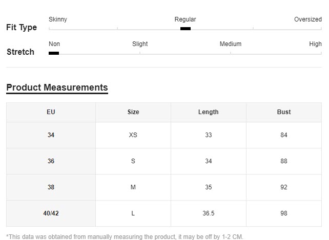This screenshot has width=329, height=240.
Task: Select the EU column header
Action: [x=51, y=112]
